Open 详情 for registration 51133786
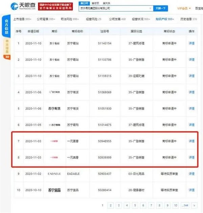 (191, 60)
